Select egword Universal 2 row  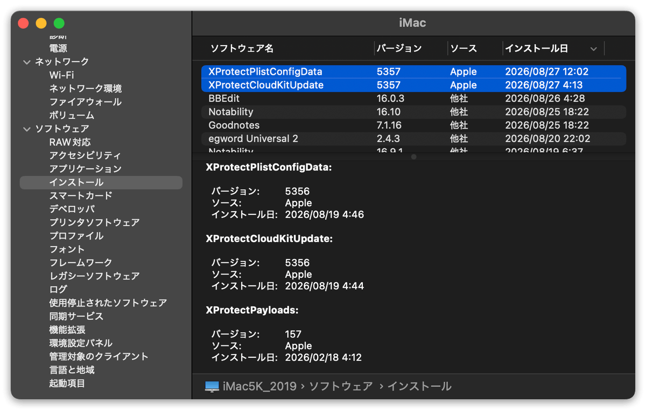413,139
